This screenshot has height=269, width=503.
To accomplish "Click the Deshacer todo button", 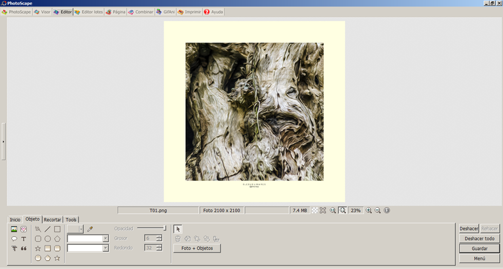I will [x=479, y=238].
